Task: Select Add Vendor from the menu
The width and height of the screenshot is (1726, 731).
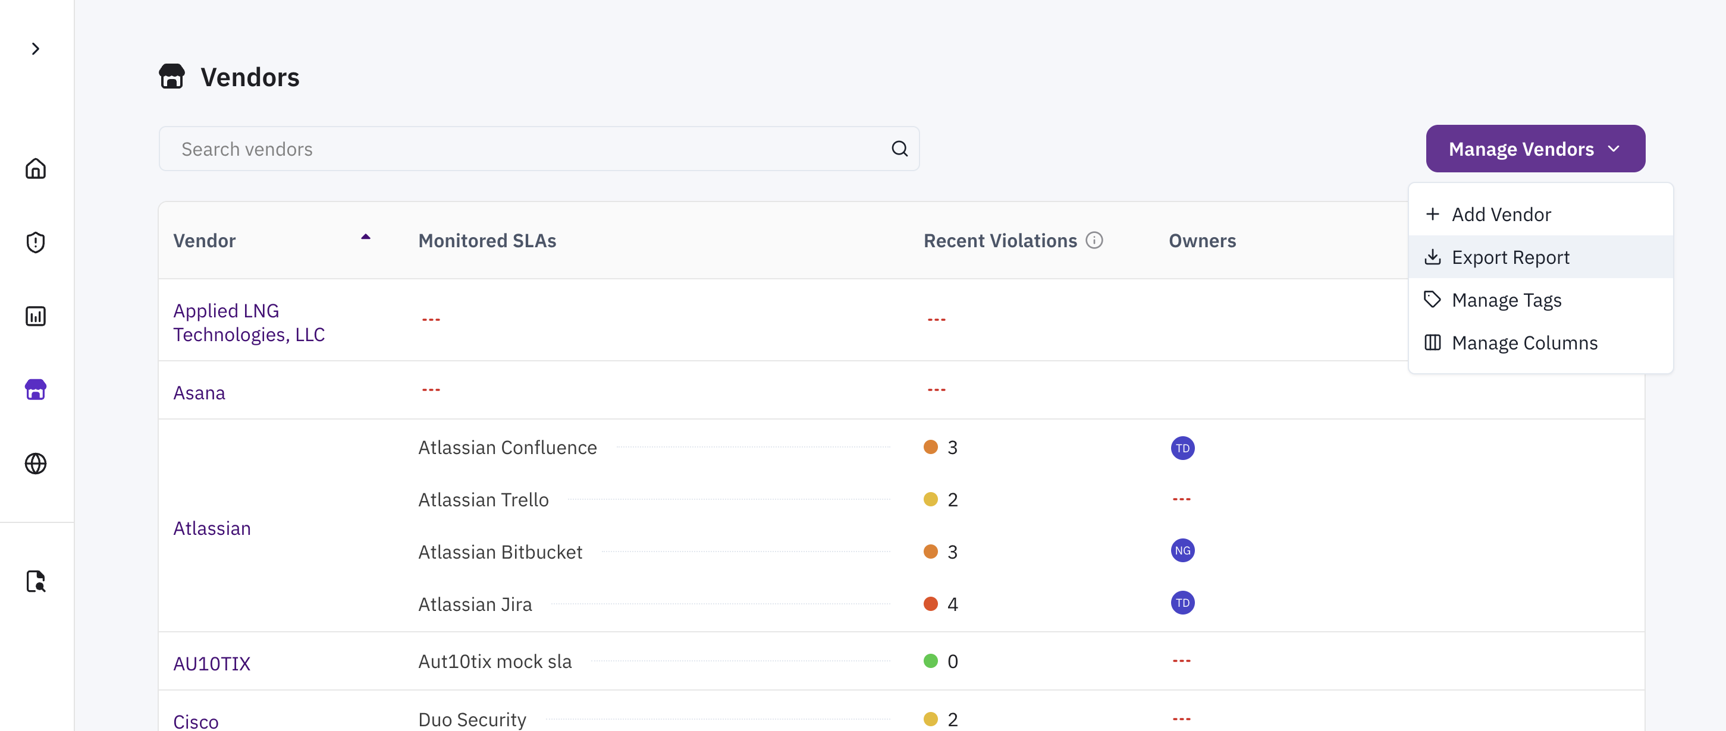Action: tap(1501, 214)
